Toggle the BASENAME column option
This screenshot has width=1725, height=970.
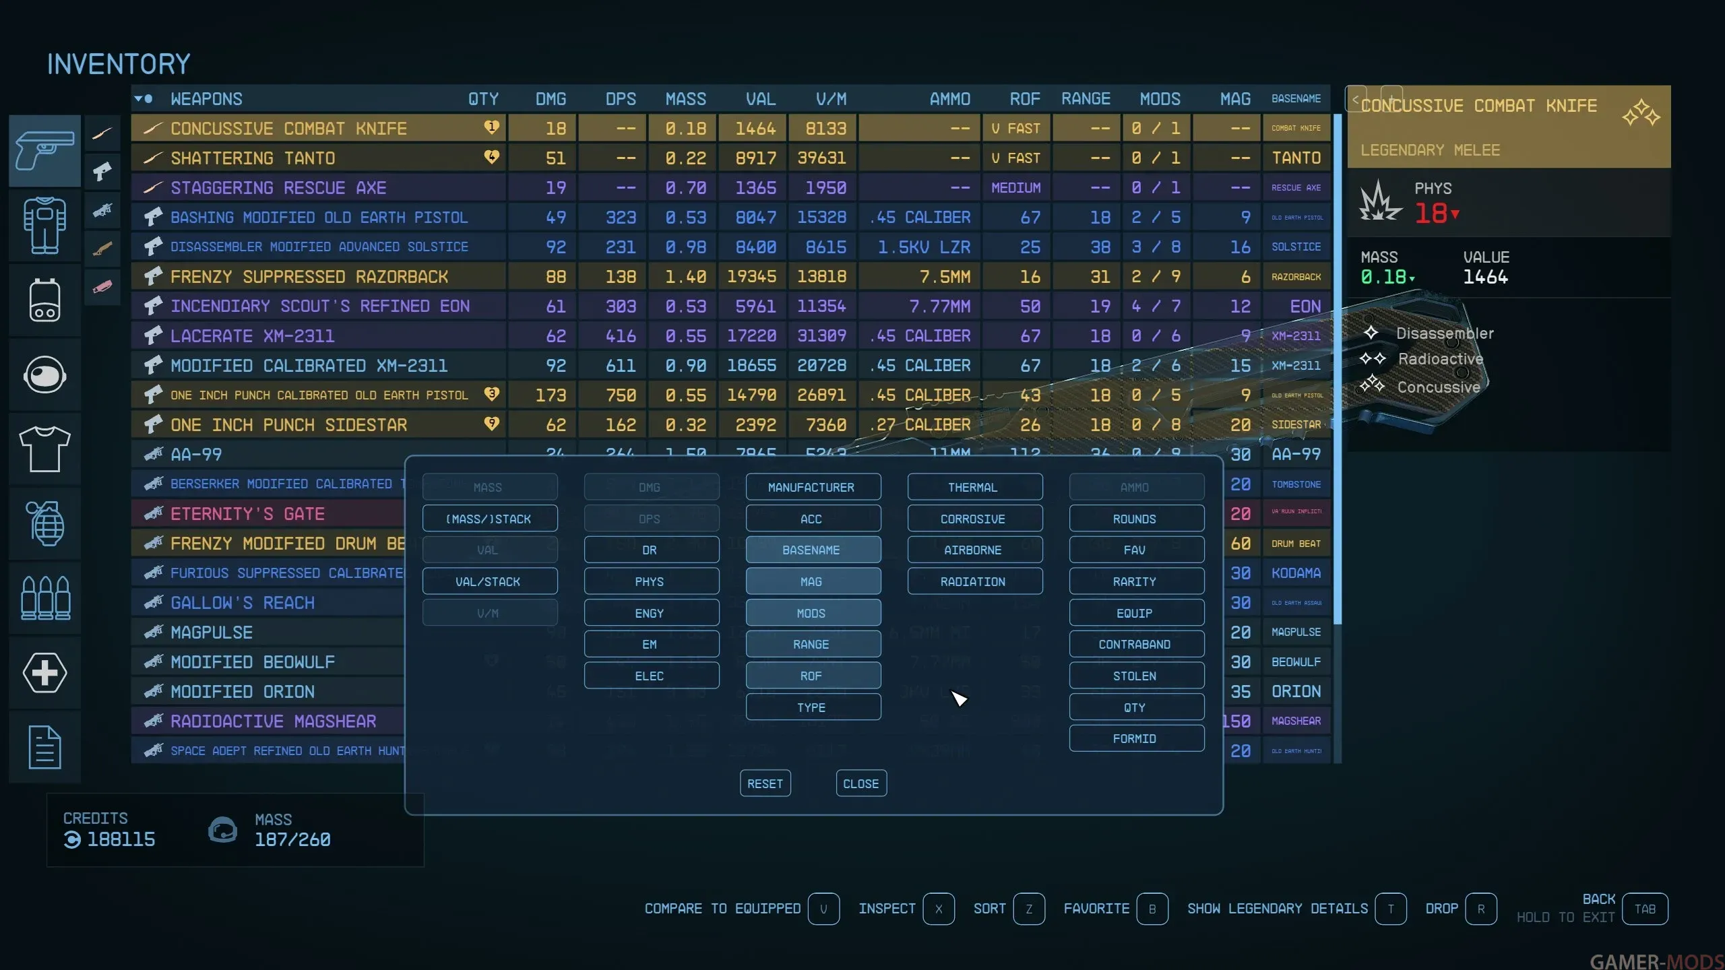coord(813,550)
